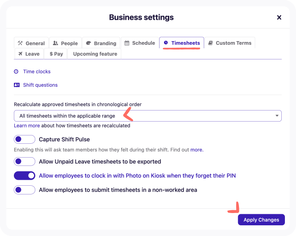Click the palette icon on Branding tab
The width and height of the screenshot is (296, 236).
(88, 43)
